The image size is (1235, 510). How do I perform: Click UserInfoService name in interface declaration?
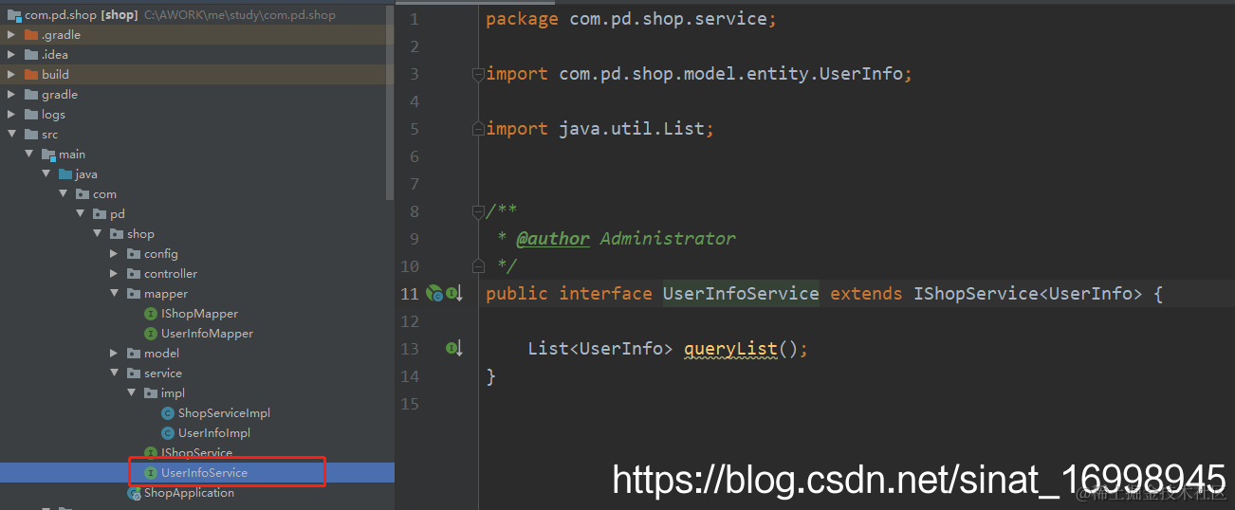point(741,294)
